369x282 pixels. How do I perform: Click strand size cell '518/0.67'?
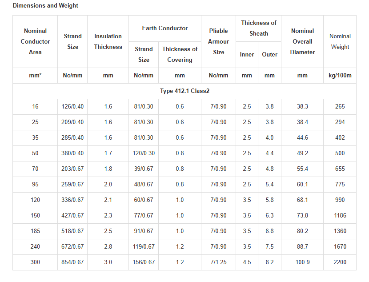click(x=72, y=231)
